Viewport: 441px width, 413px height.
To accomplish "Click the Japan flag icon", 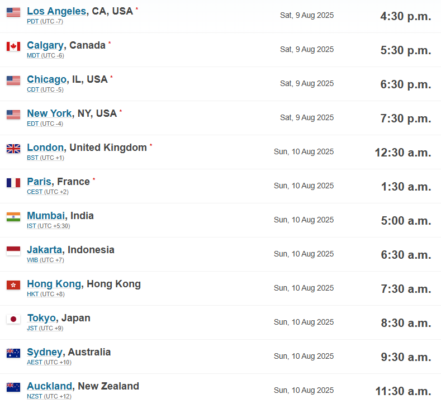I will tap(13, 319).
